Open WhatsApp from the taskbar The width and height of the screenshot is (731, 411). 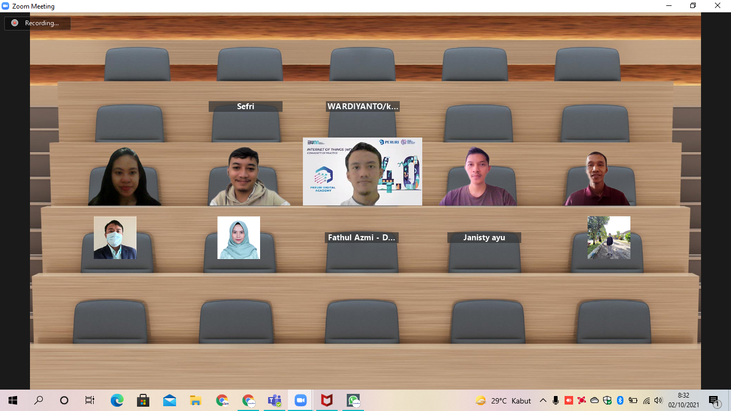353,400
